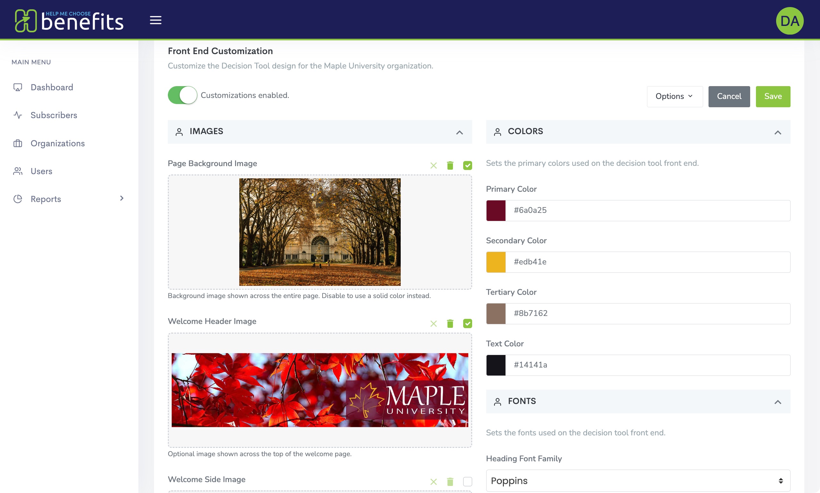Click the Save button
The width and height of the screenshot is (820, 493).
pos(773,96)
